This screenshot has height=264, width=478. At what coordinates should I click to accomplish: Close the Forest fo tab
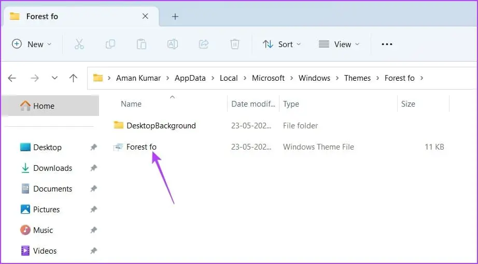145,16
